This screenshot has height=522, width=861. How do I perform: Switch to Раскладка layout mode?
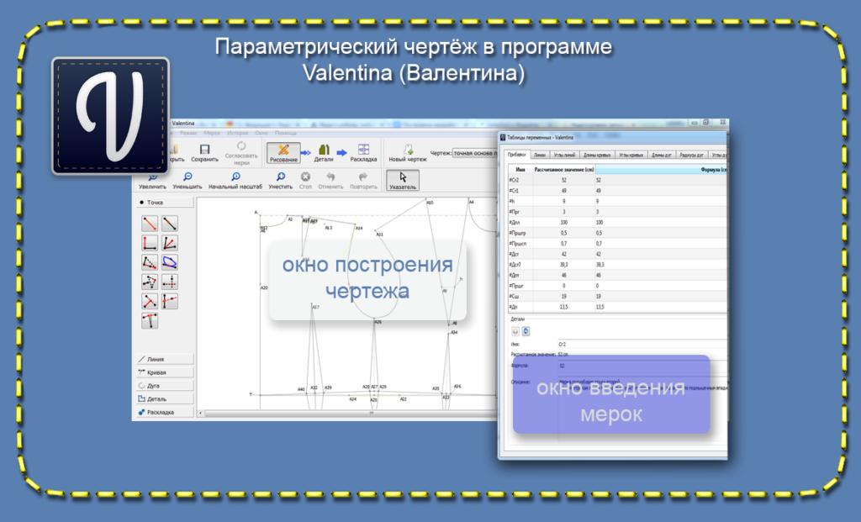tap(363, 153)
